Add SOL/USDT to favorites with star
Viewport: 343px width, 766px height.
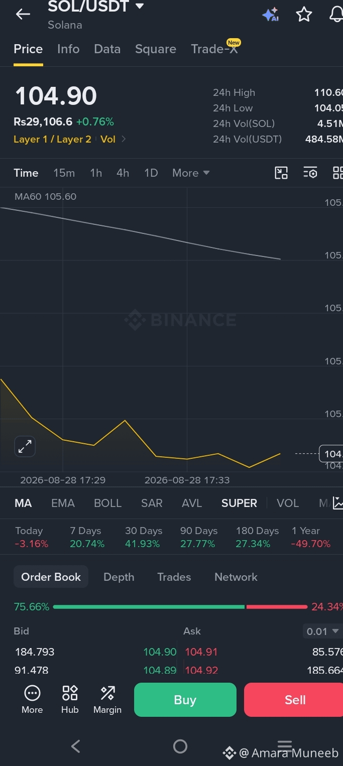(x=304, y=15)
